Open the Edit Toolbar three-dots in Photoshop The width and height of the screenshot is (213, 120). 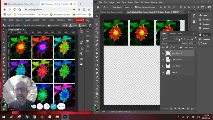pos(97,101)
